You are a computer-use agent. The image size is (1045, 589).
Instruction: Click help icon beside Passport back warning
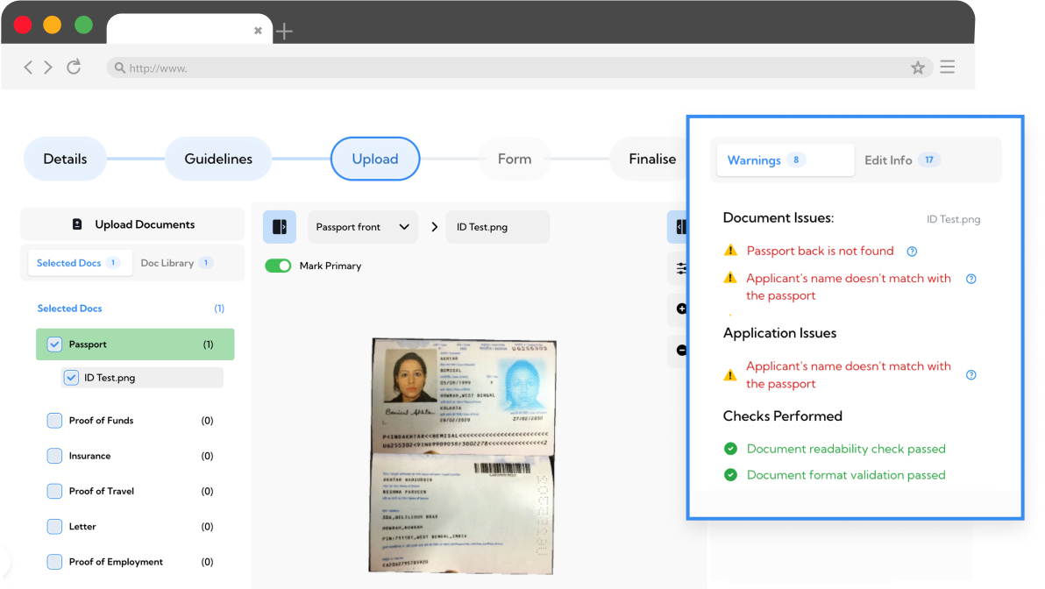click(912, 252)
